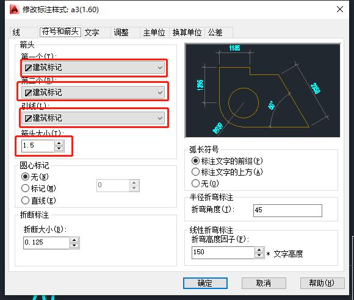
Task: Click the 取消 button
Action: (264, 283)
